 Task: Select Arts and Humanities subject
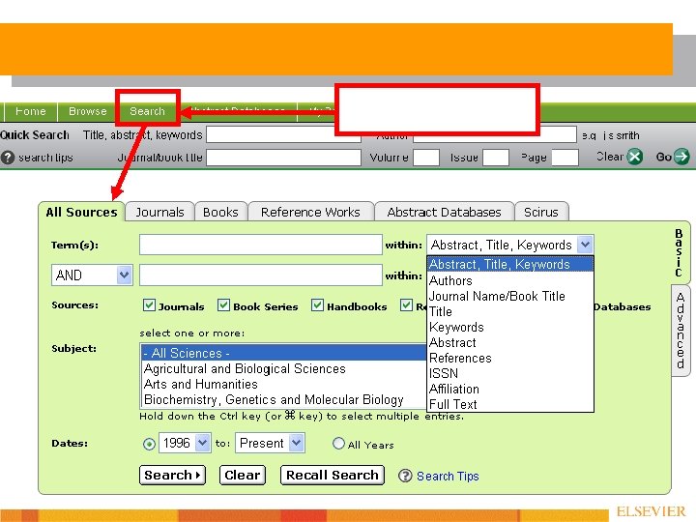(x=283, y=384)
